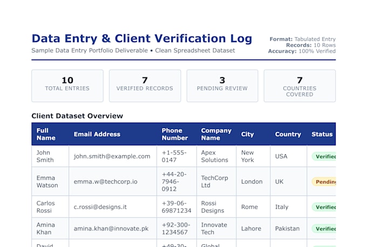The width and height of the screenshot is (367, 247).
Task: Select the Carlos Rossi name cell
Action: pos(50,207)
